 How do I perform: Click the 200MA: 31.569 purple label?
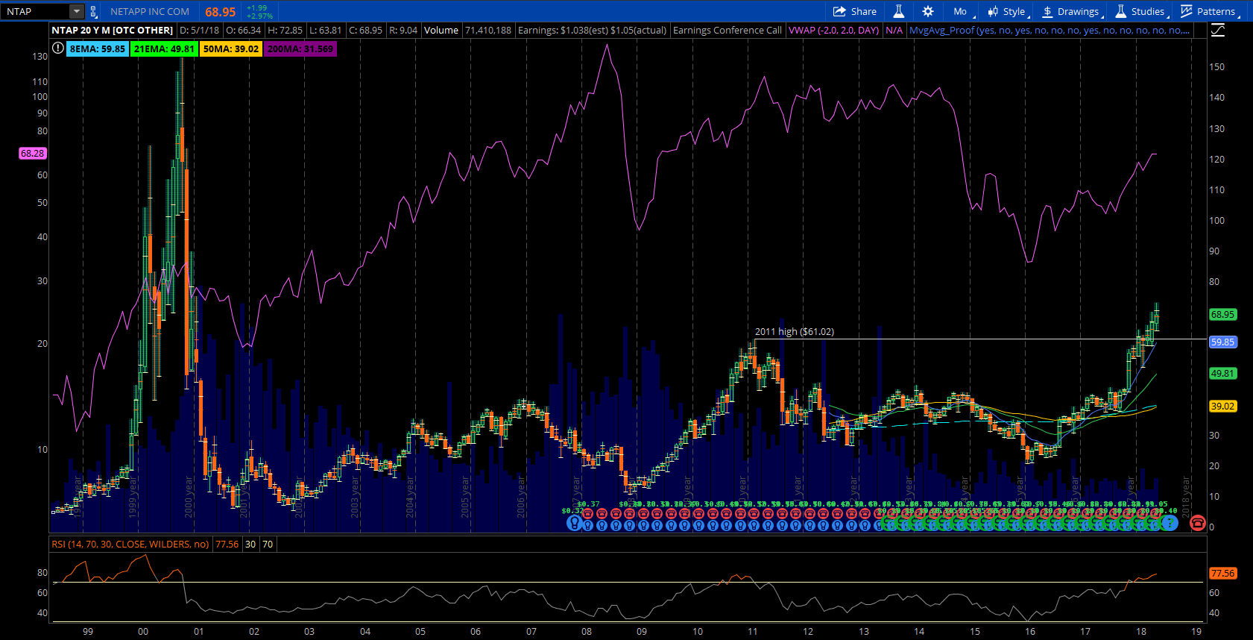[300, 48]
